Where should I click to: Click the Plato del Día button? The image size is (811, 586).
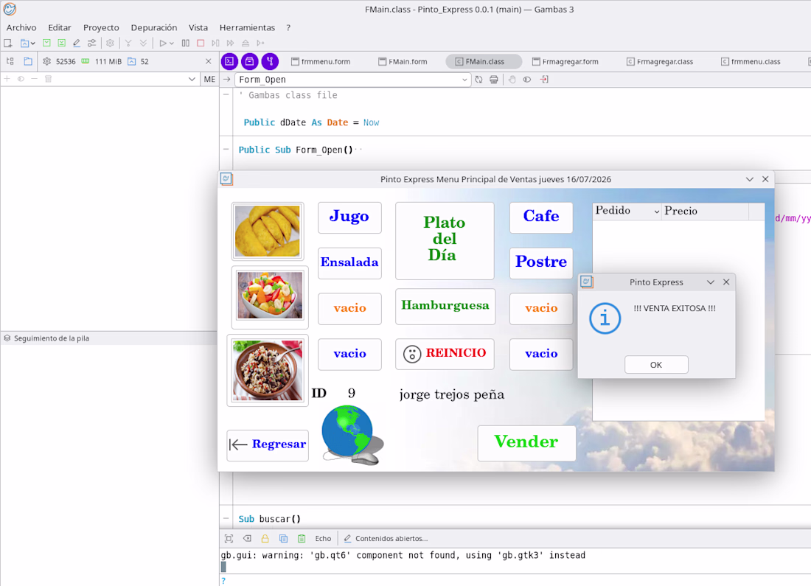click(x=445, y=240)
